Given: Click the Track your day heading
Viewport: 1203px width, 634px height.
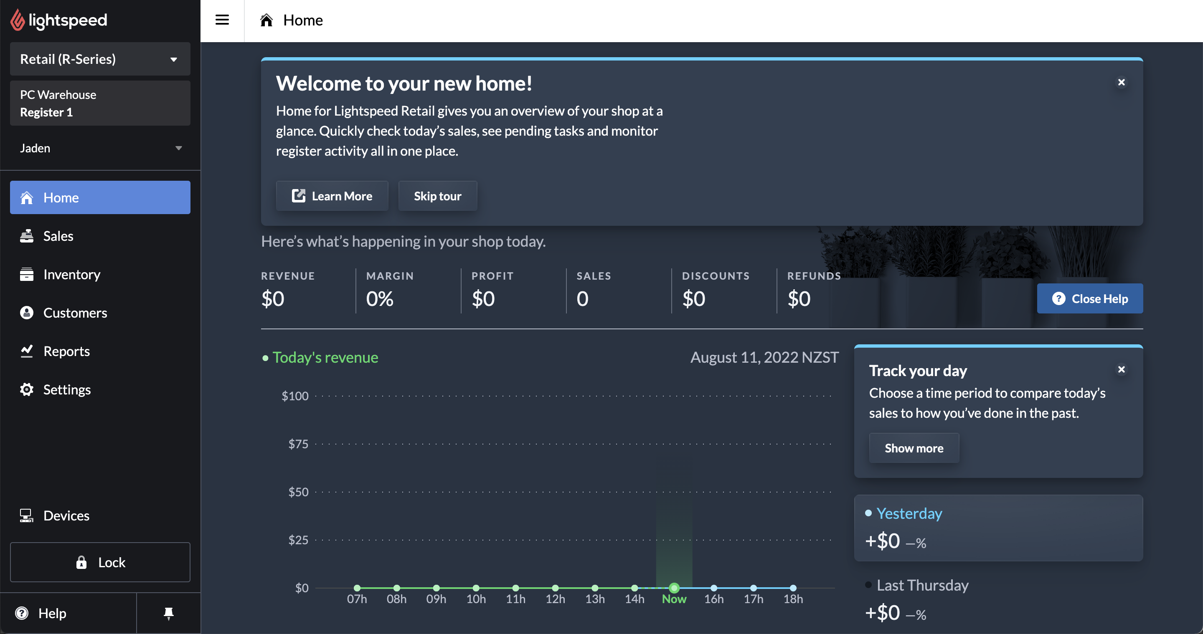Looking at the screenshot, I should click(918, 370).
